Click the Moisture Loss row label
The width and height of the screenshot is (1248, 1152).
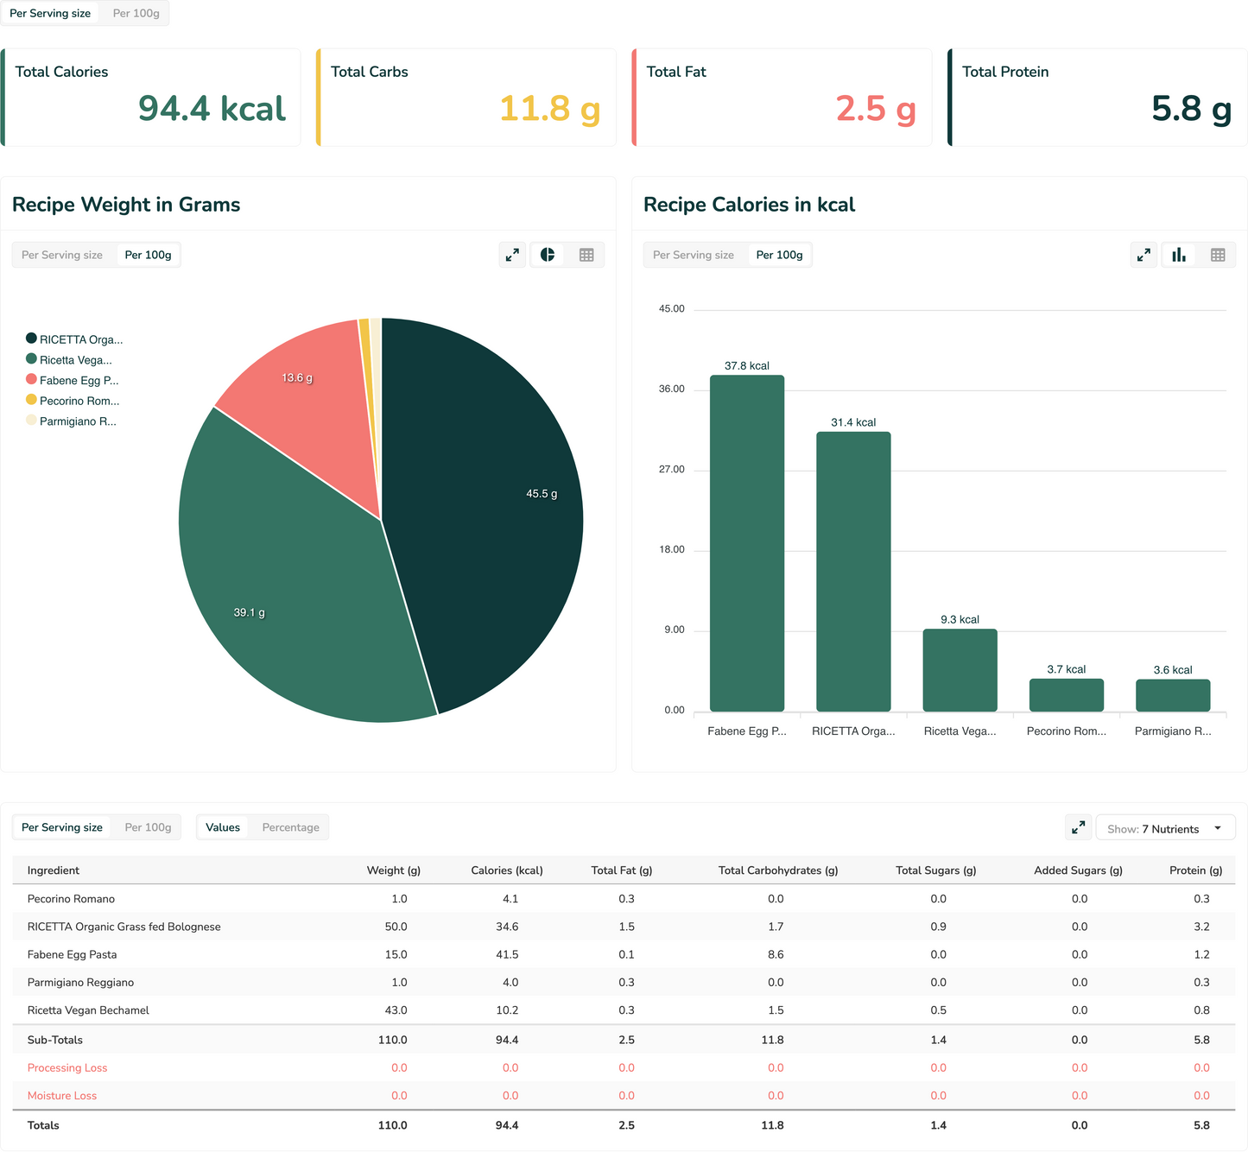point(62,1096)
